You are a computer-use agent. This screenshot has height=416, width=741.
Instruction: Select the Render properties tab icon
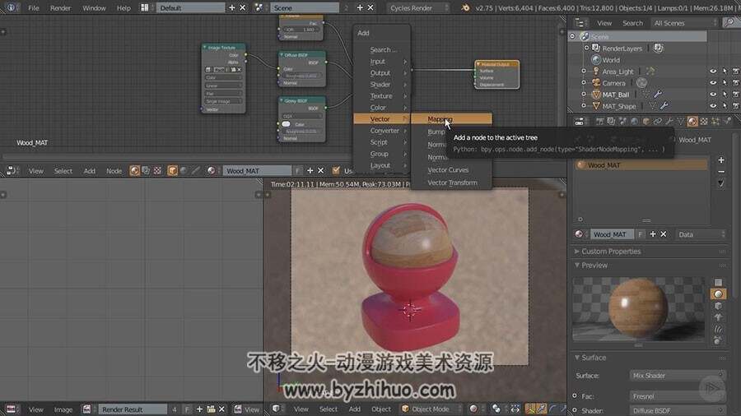[x=599, y=122]
